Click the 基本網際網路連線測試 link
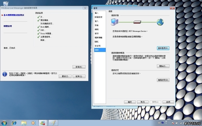This screenshot has height=126, width=202. click(x=14, y=15)
